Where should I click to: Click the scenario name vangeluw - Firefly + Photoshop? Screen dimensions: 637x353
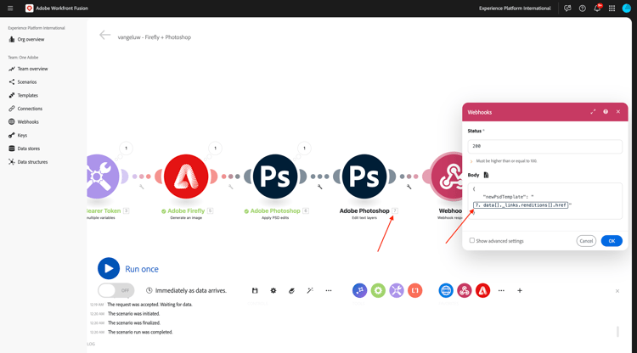[155, 37]
